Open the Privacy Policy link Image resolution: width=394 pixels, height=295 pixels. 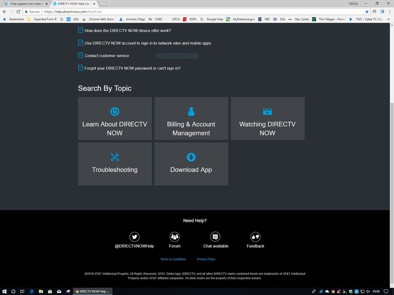pyautogui.click(x=206, y=259)
